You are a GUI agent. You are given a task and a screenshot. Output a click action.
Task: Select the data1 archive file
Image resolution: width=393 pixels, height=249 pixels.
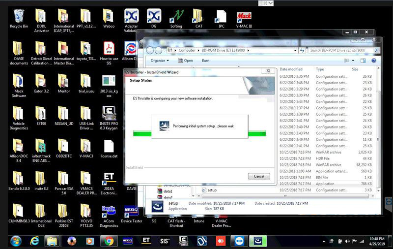click(x=165, y=191)
